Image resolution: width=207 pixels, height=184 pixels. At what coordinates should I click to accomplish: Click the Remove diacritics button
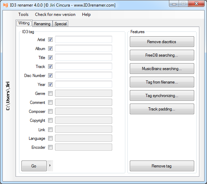(162, 41)
